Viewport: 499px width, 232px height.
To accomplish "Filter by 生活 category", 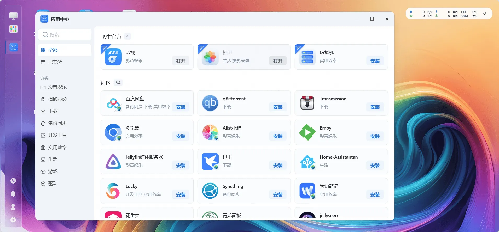I will (65, 160).
